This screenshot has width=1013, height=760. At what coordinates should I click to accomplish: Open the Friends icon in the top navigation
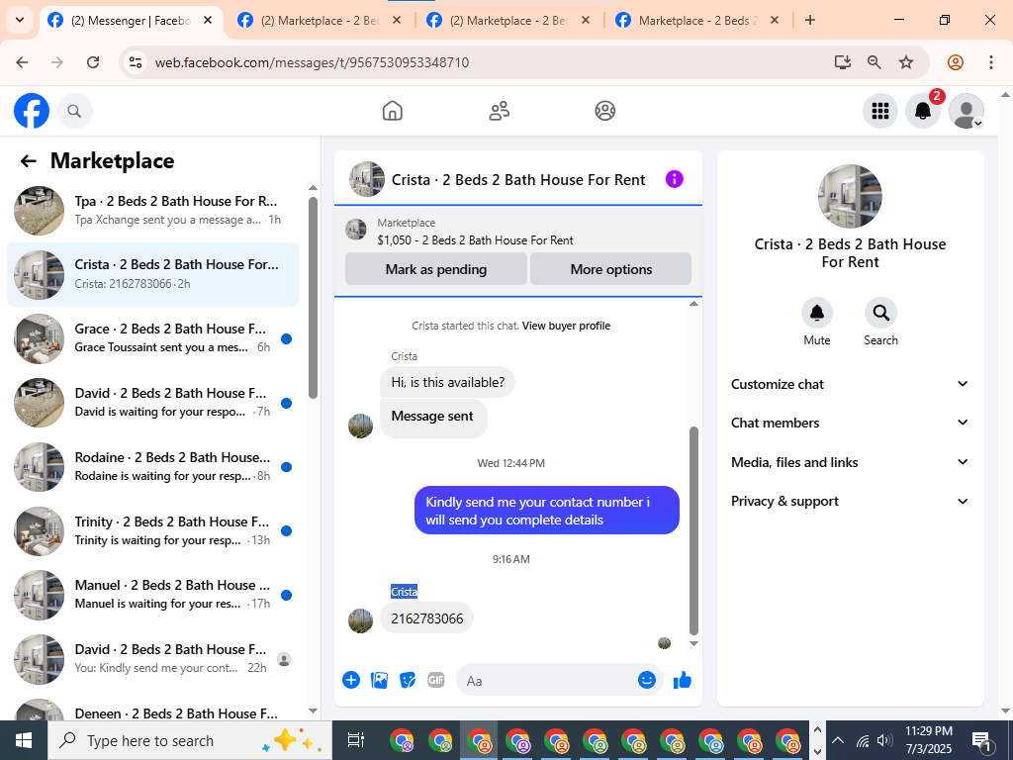pyautogui.click(x=499, y=111)
